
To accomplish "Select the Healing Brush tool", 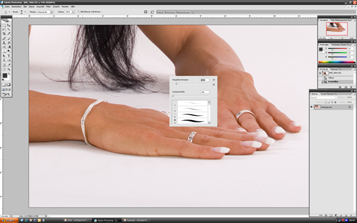I will click(4, 39).
